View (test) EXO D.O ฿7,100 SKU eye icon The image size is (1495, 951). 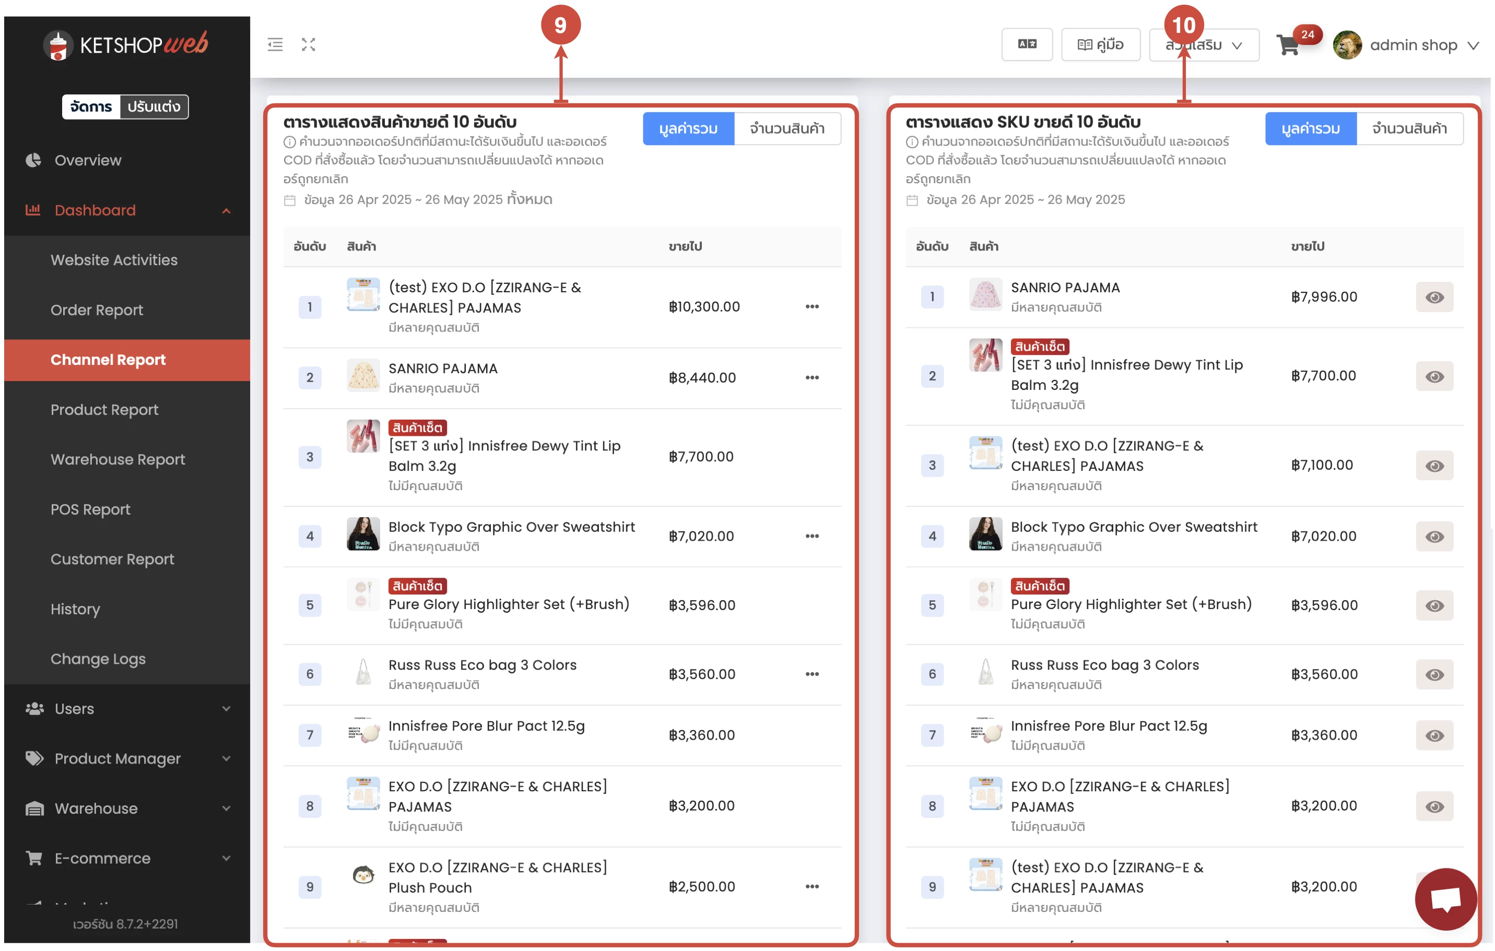tap(1434, 466)
